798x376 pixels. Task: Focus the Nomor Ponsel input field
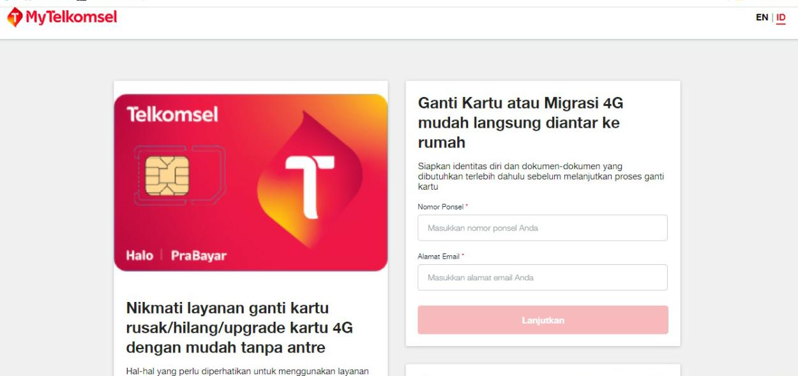click(x=543, y=228)
